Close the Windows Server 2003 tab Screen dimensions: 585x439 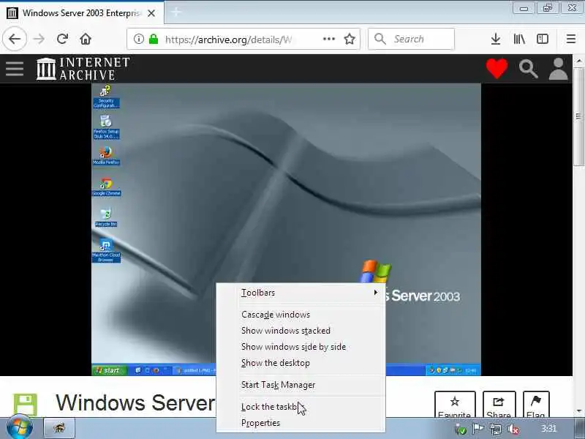point(151,13)
